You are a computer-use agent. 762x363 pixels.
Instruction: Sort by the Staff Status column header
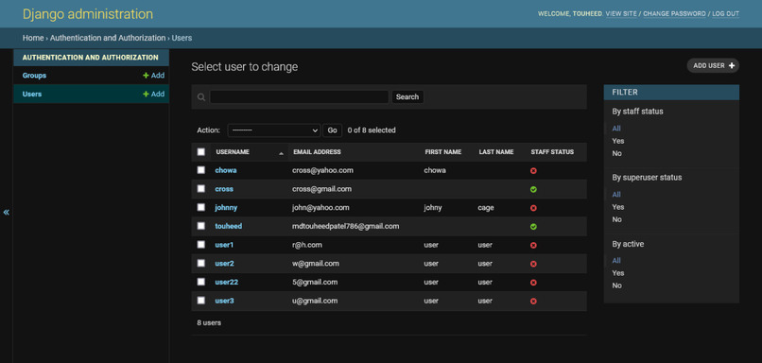pyautogui.click(x=552, y=152)
